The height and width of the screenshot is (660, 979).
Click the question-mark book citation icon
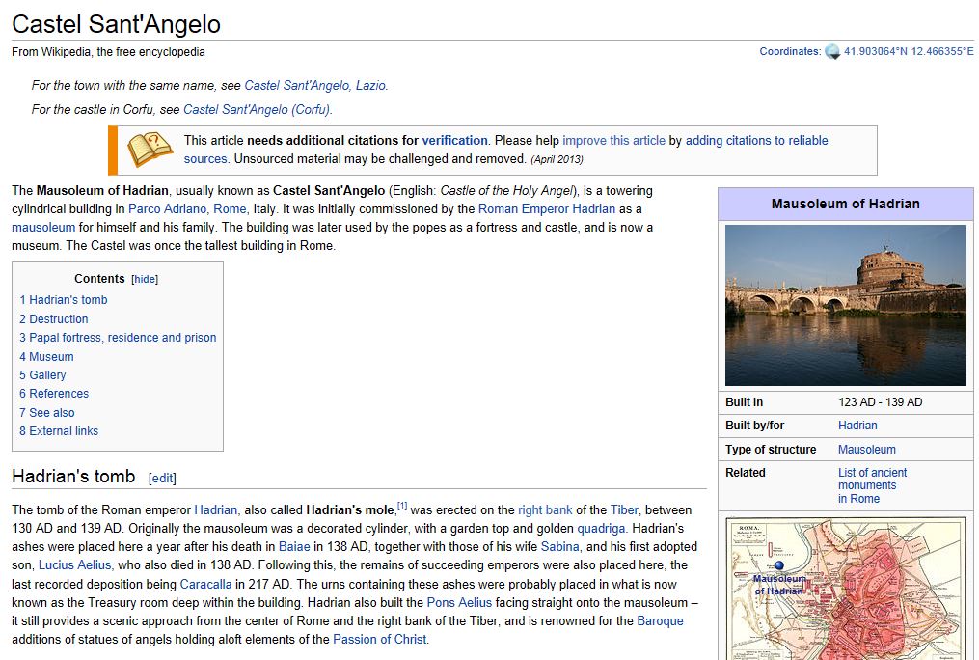click(x=150, y=149)
